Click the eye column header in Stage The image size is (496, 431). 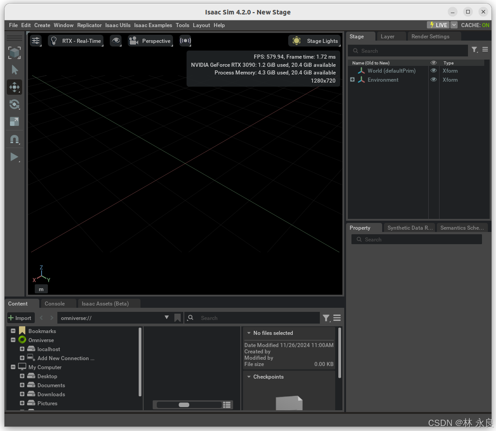pos(433,63)
